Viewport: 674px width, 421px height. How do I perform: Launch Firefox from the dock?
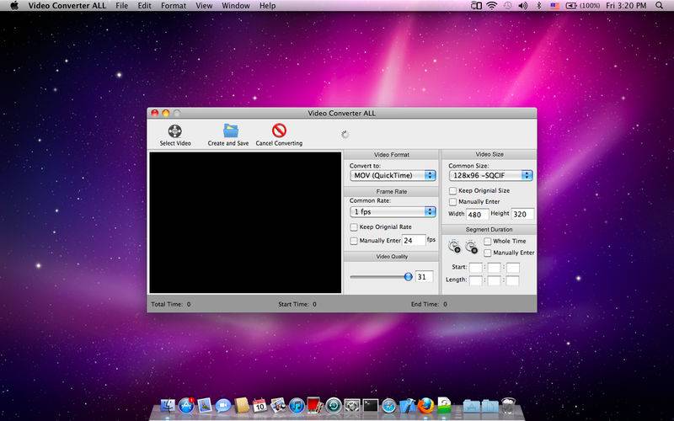coord(425,406)
